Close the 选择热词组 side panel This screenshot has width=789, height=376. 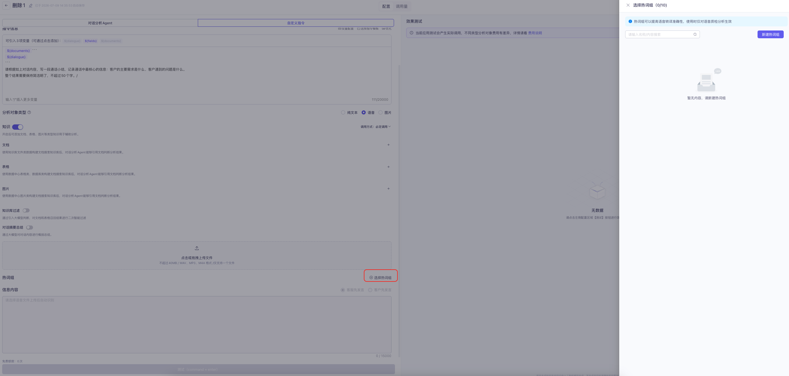point(628,5)
